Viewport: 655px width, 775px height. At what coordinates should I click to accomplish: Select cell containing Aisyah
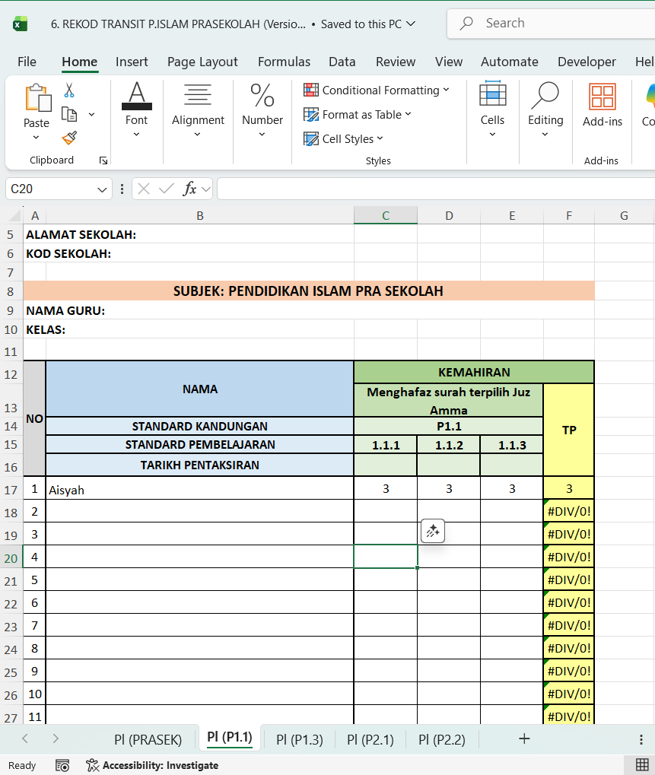click(199, 490)
